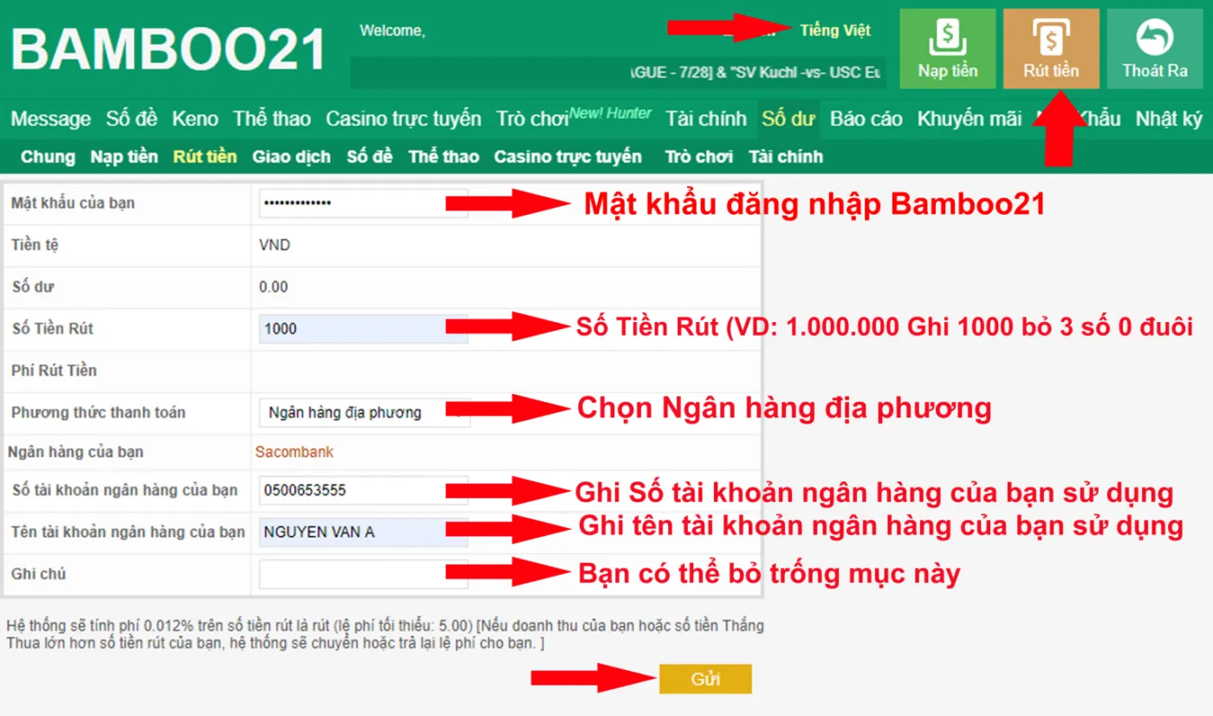This screenshot has width=1213, height=716.
Task: Click the Số Tiền Rút amount field
Action: point(362,329)
